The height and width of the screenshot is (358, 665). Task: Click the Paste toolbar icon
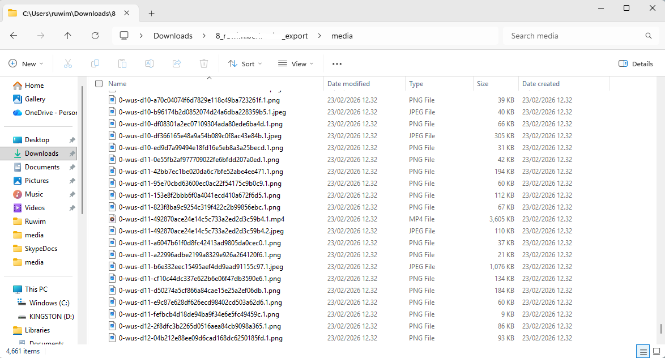(122, 63)
